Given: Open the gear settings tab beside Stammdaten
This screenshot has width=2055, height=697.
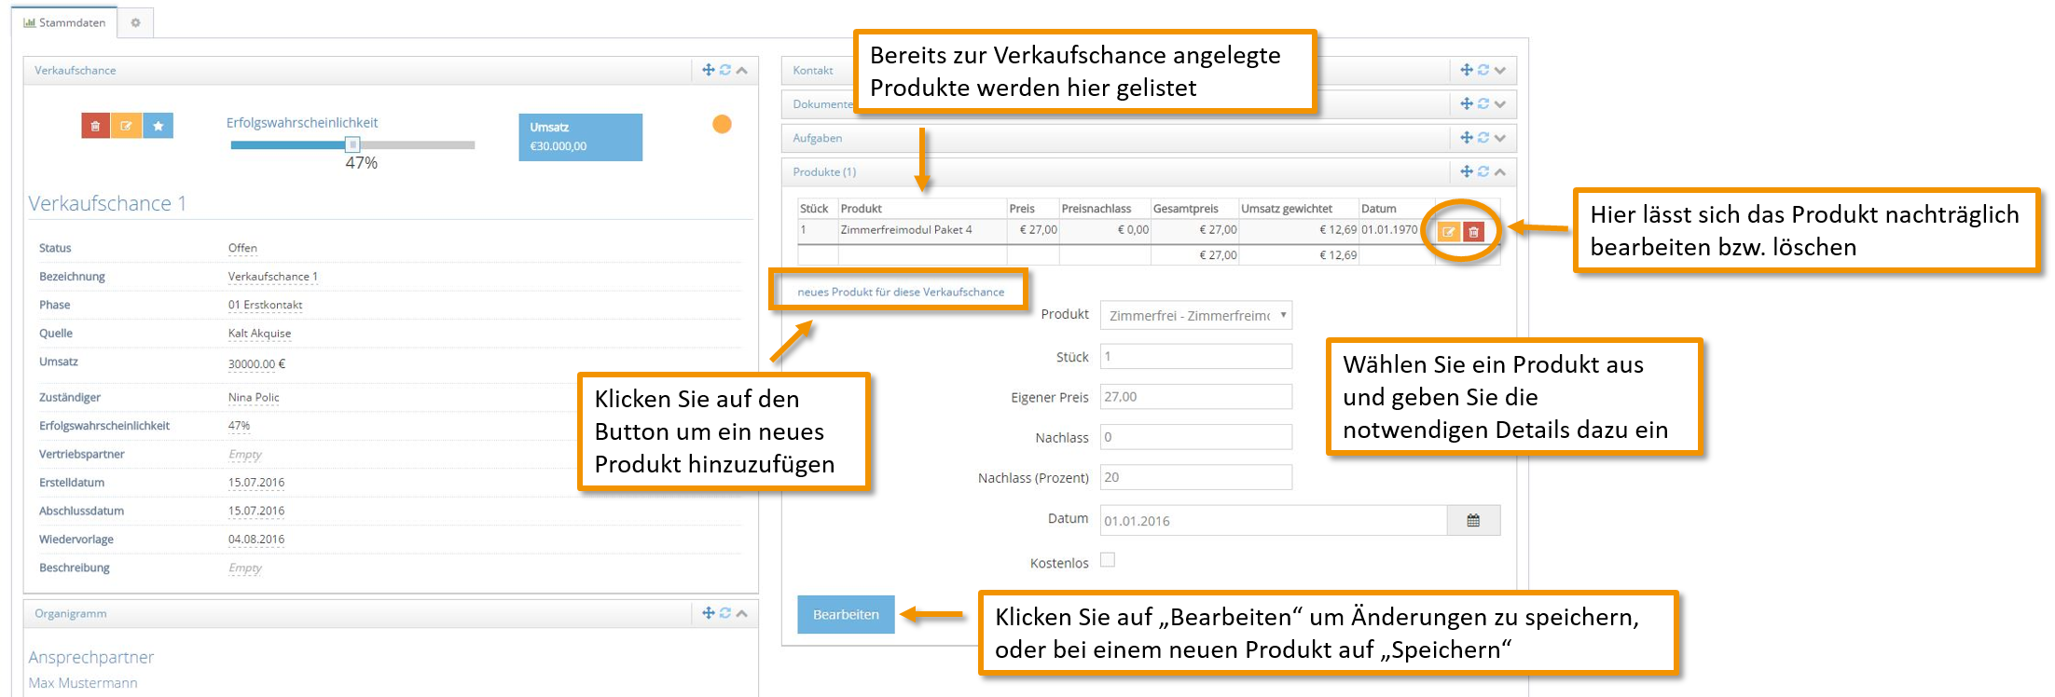Looking at the screenshot, I should [x=135, y=22].
